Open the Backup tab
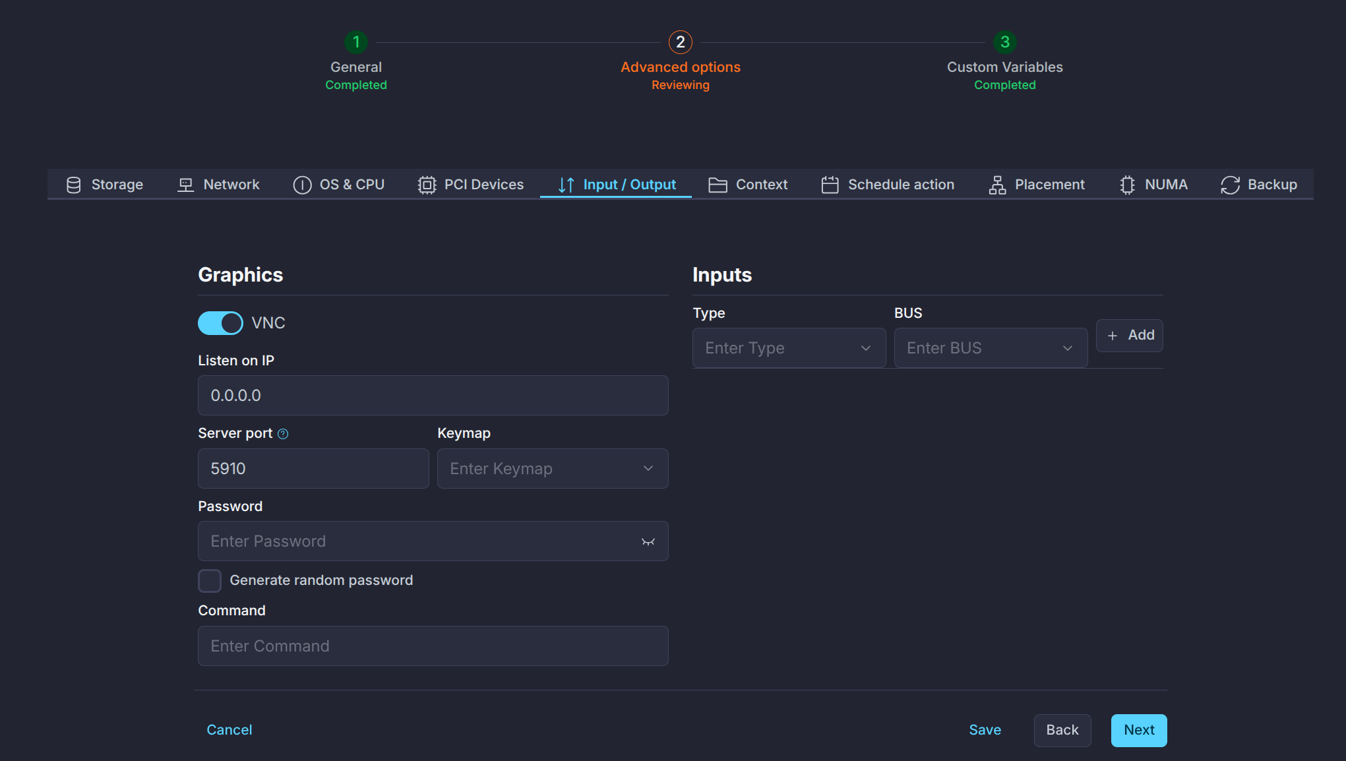 pos(1259,185)
